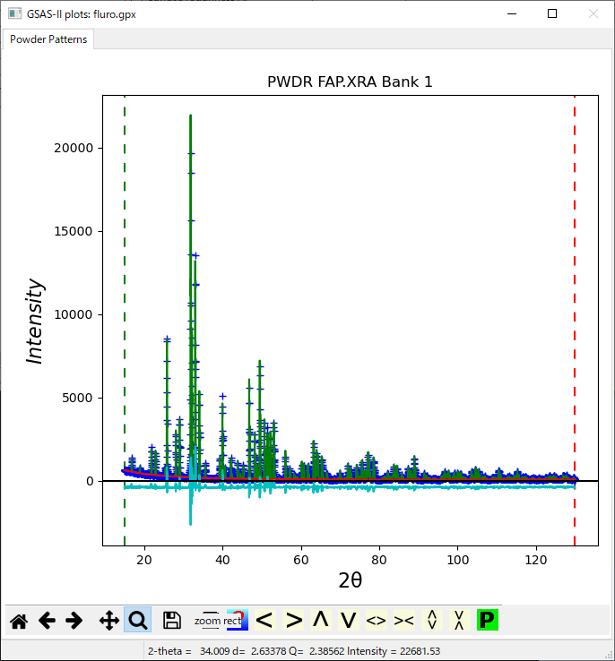This screenshot has width=615, height=661.
Task: Click the green dashed lower limit line
Action: [125, 269]
